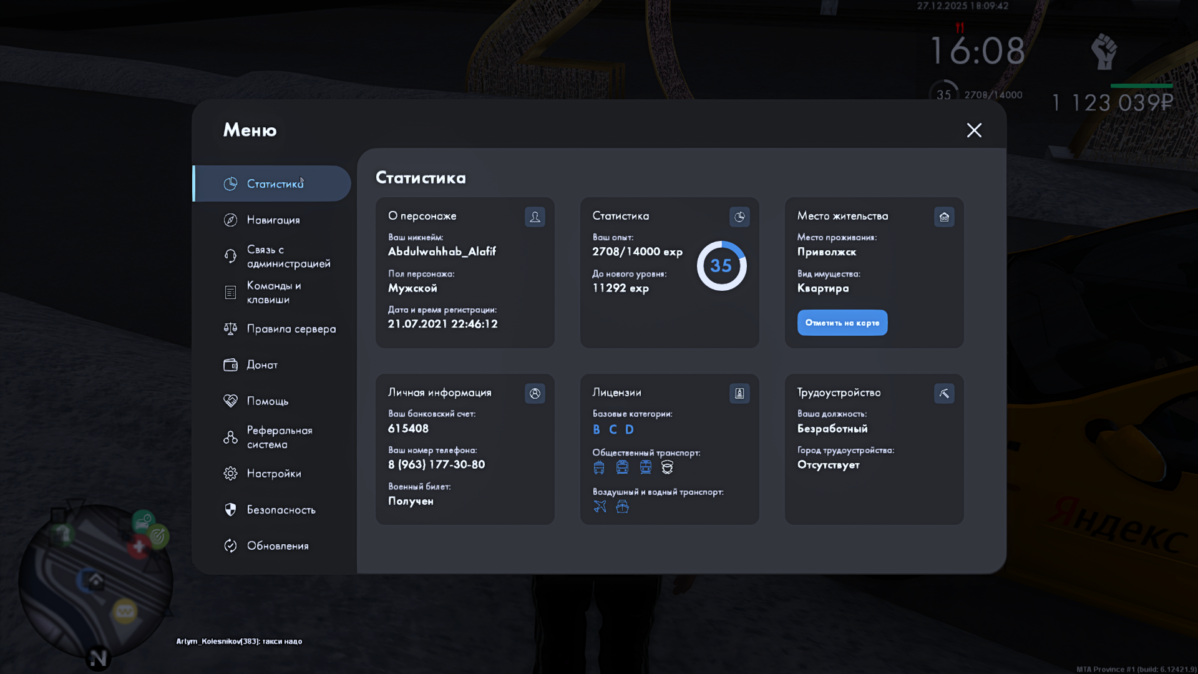Open the Навигация menu section
This screenshot has width=1198, height=674.
(x=273, y=220)
